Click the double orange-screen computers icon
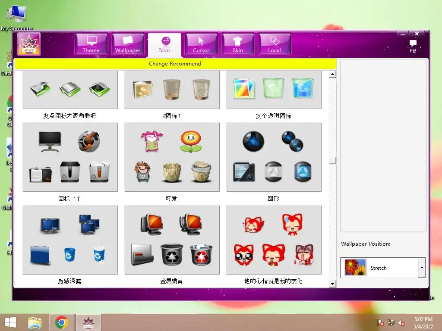 [x=191, y=224]
